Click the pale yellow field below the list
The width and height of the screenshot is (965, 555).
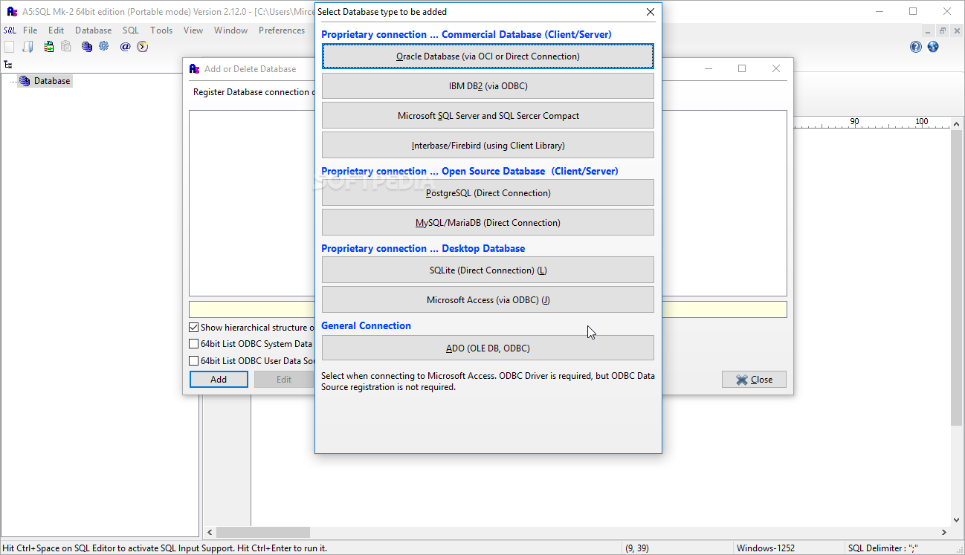[488, 310]
